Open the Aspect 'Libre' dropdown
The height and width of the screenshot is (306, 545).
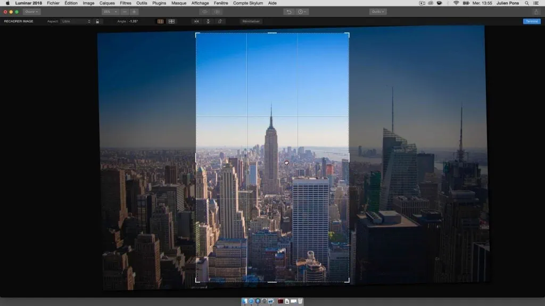point(76,21)
